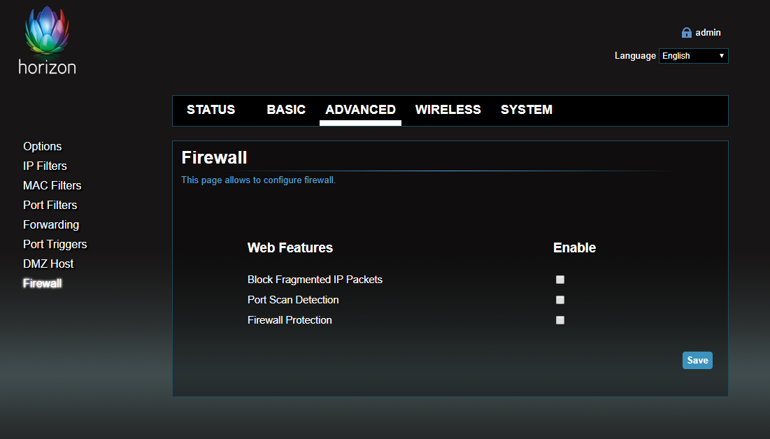
Task: Open the Language dropdown
Action: click(693, 56)
